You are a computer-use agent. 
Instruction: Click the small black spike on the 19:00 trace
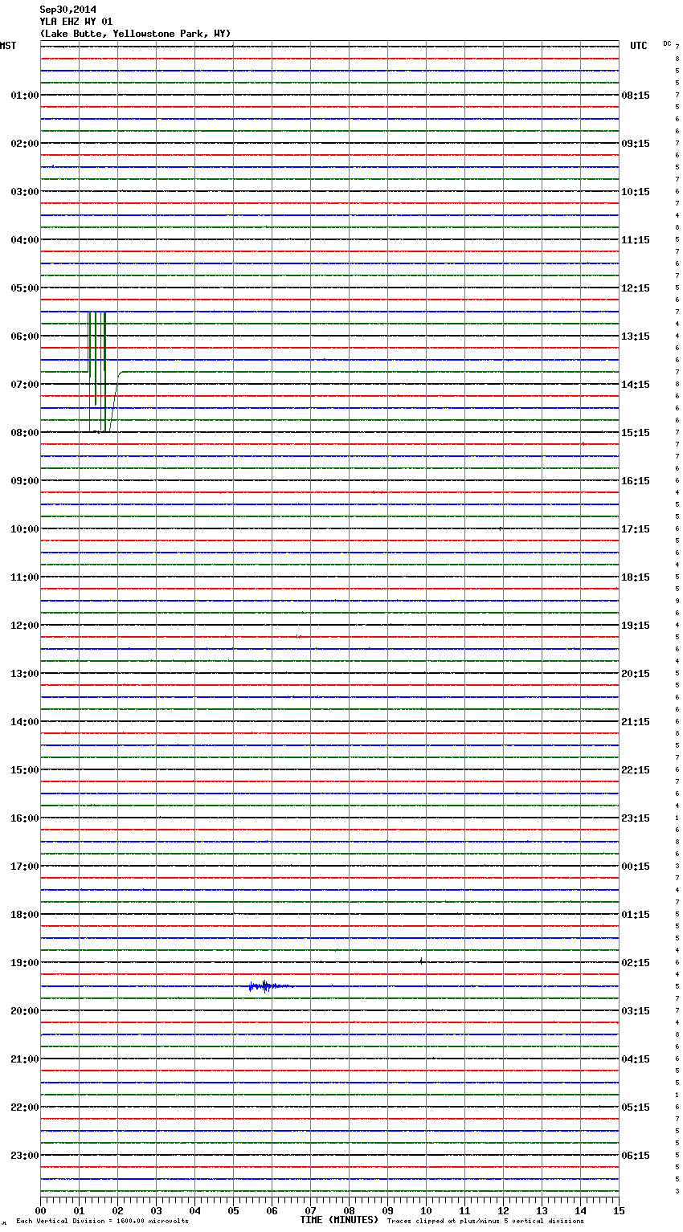click(x=421, y=960)
